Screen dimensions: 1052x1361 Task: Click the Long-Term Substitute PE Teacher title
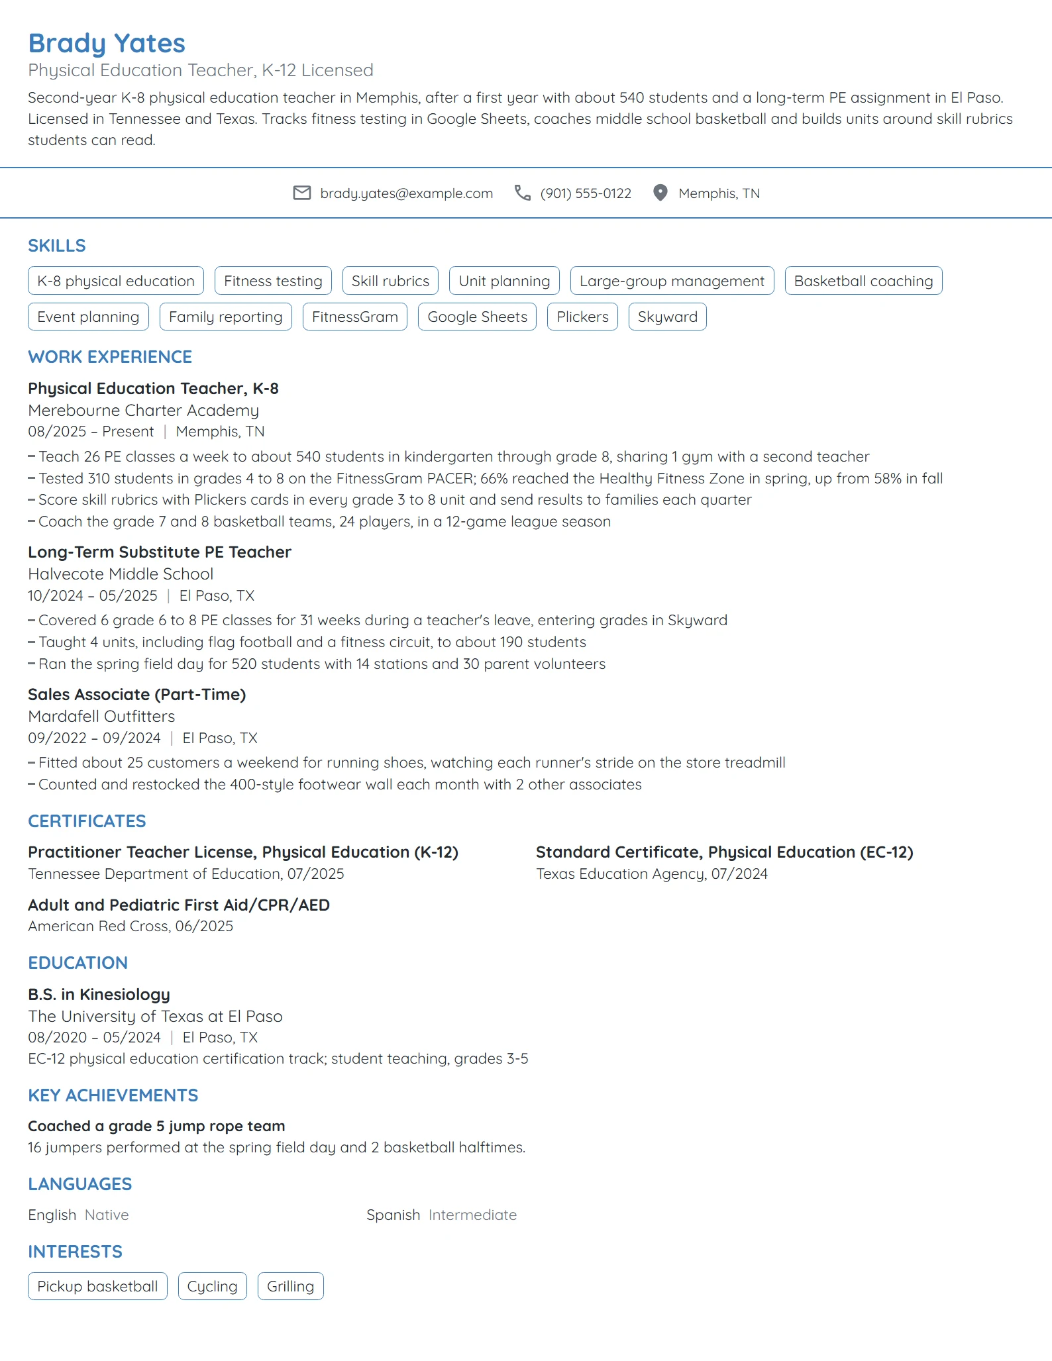[160, 552]
